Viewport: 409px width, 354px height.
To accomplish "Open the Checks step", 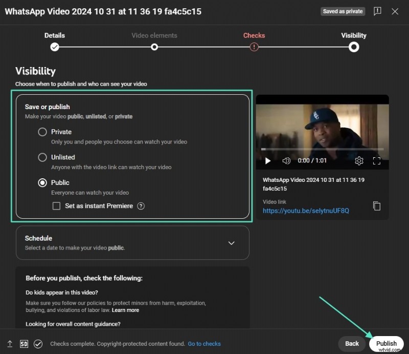I will [x=254, y=46].
